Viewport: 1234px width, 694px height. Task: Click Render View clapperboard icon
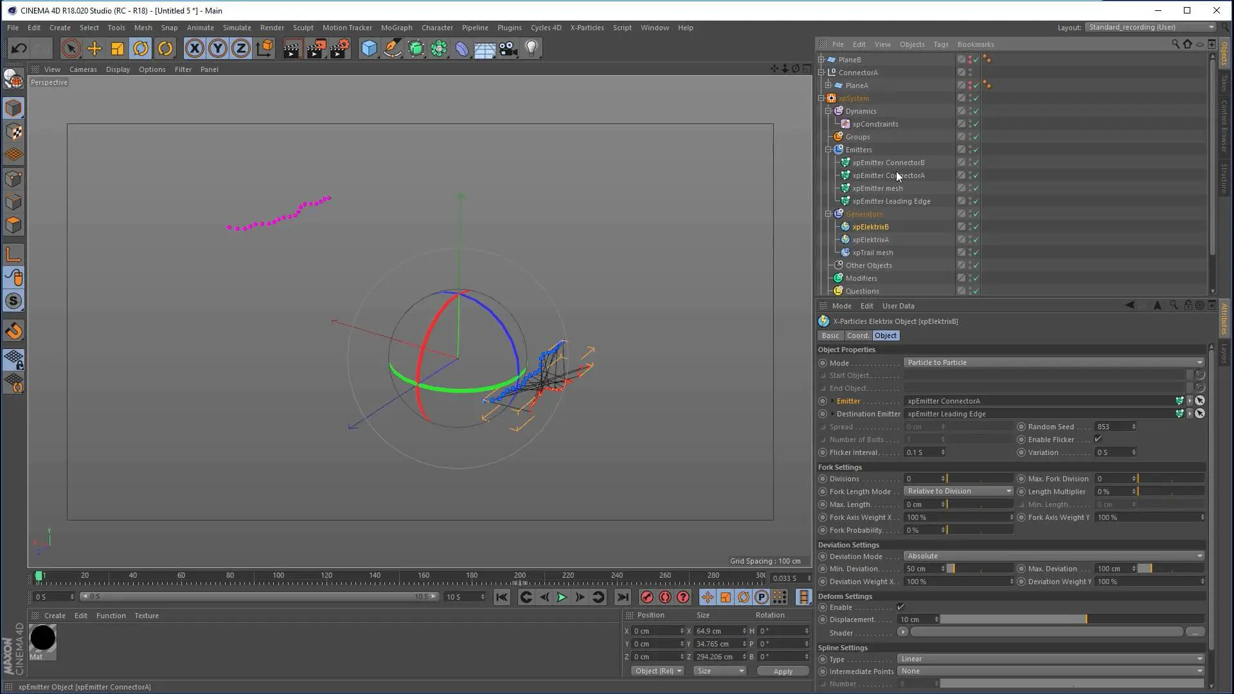(292, 48)
